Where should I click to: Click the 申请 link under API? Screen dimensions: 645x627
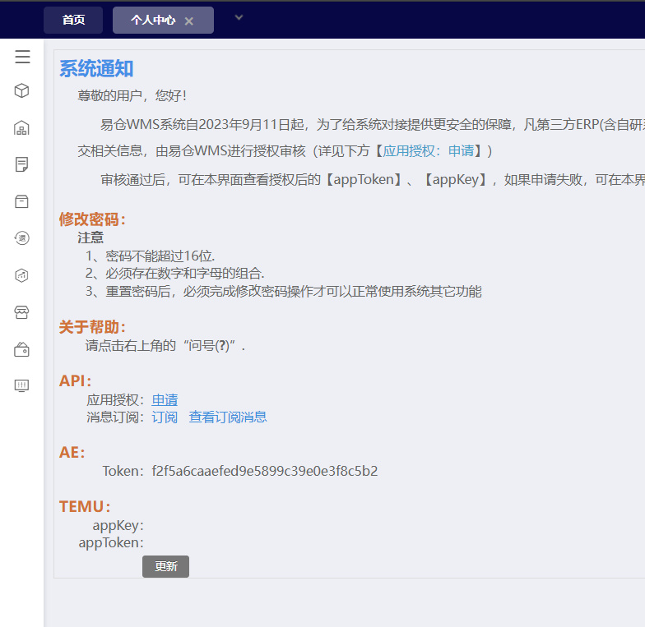click(165, 399)
